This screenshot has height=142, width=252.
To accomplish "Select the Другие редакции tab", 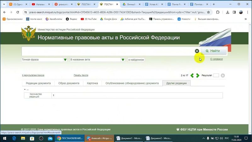I will click(176, 83).
